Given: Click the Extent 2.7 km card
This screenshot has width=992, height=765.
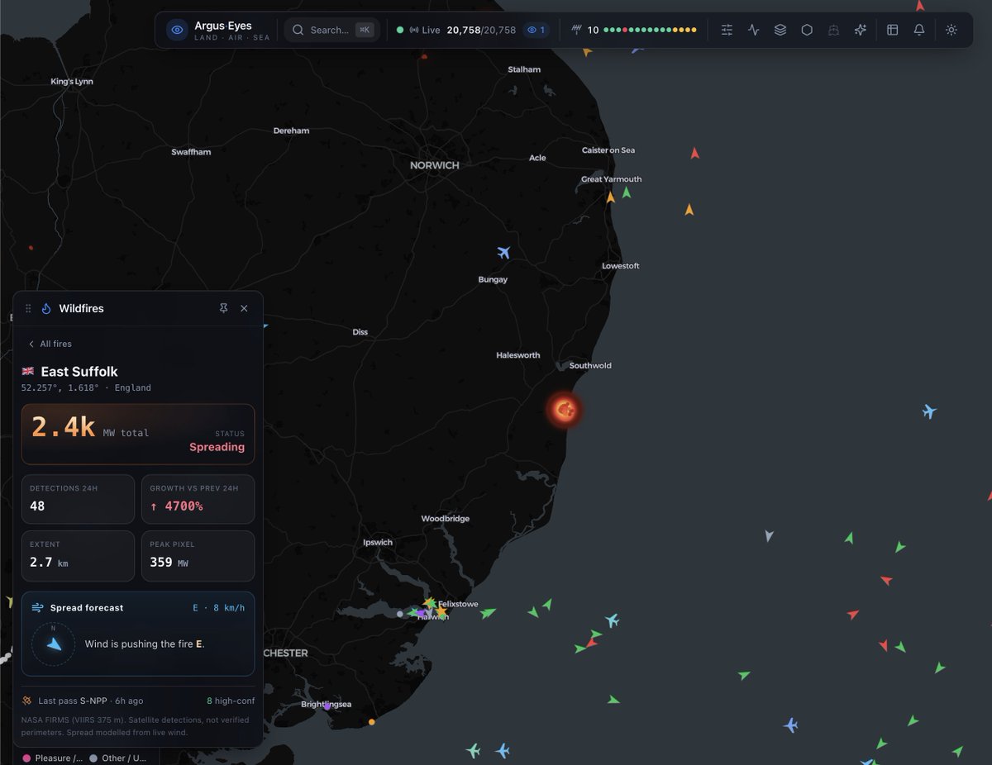Looking at the screenshot, I should [x=78, y=556].
